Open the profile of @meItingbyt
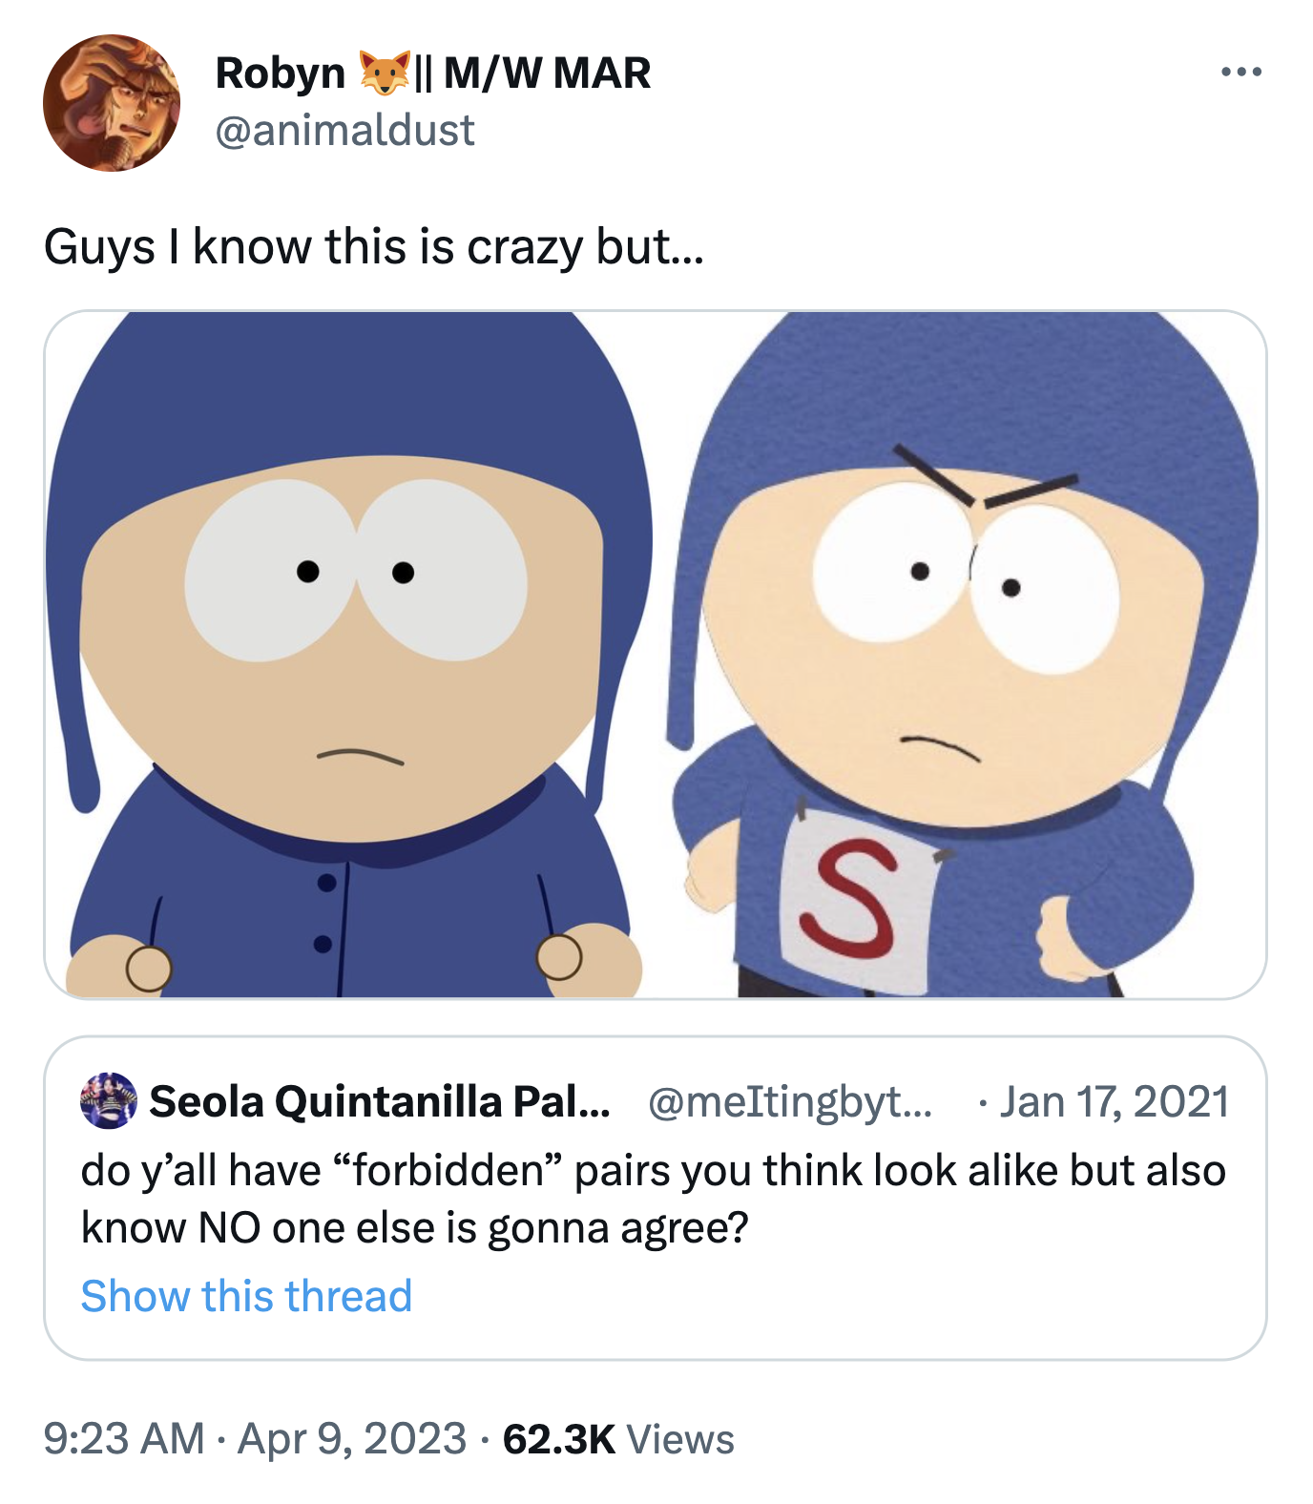 click(x=787, y=1105)
